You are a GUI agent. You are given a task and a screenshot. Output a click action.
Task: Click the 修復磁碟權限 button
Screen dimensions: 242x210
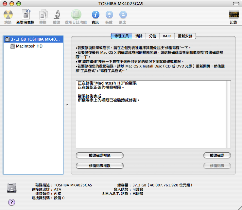tap(100, 166)
